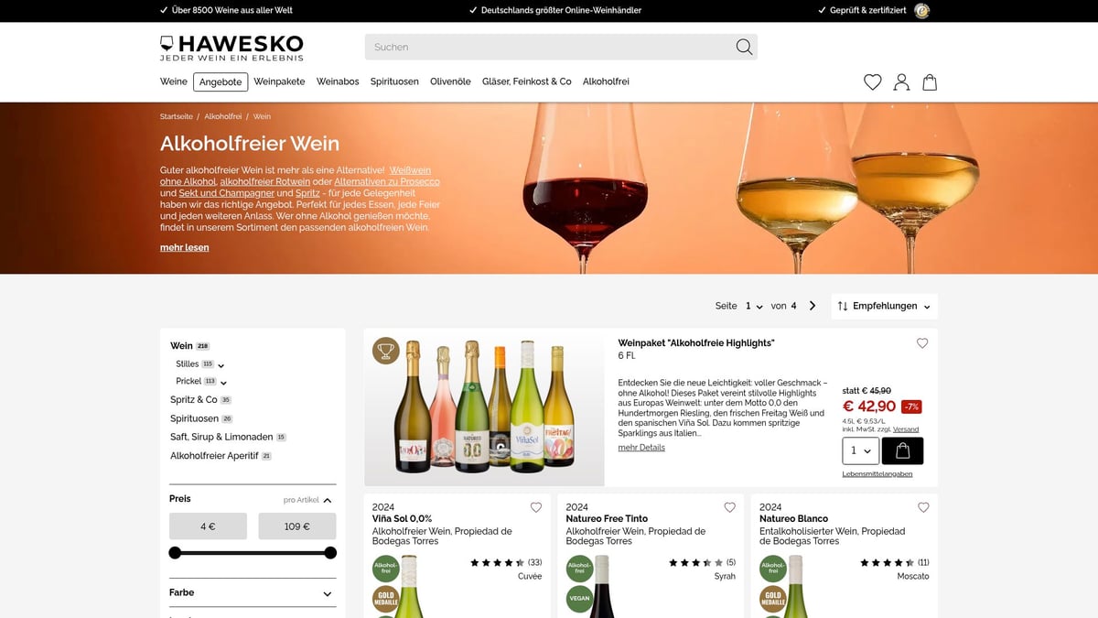Click into the Suchen search field
The image size is (1098, 618).
(549, 47)
